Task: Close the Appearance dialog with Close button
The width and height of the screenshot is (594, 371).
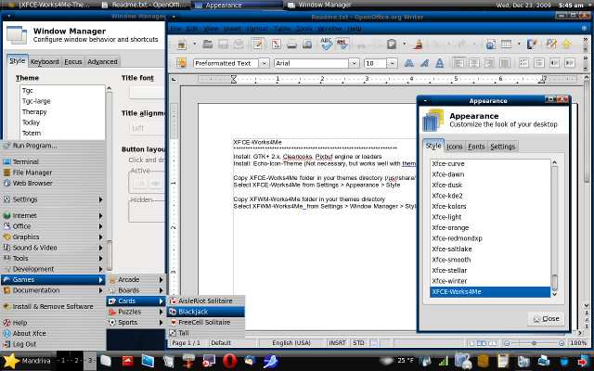Action: [546, 319]
